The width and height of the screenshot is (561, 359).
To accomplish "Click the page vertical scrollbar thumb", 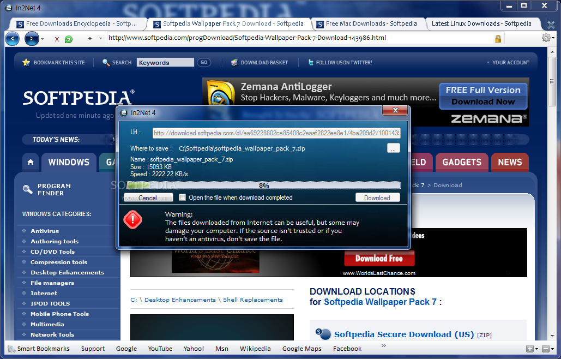I will pyautogui.click(x=552, y=82).
